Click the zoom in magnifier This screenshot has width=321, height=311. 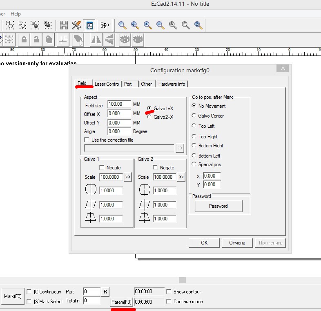point(147,25)
